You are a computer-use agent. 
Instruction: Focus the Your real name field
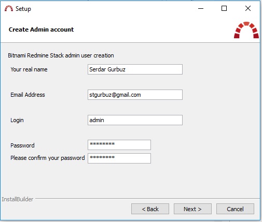(135, 69)
